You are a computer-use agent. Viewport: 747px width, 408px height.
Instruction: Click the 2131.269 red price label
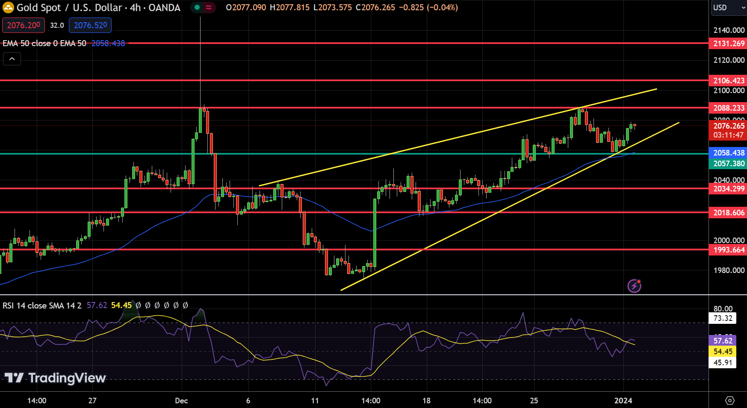(728, 43)
